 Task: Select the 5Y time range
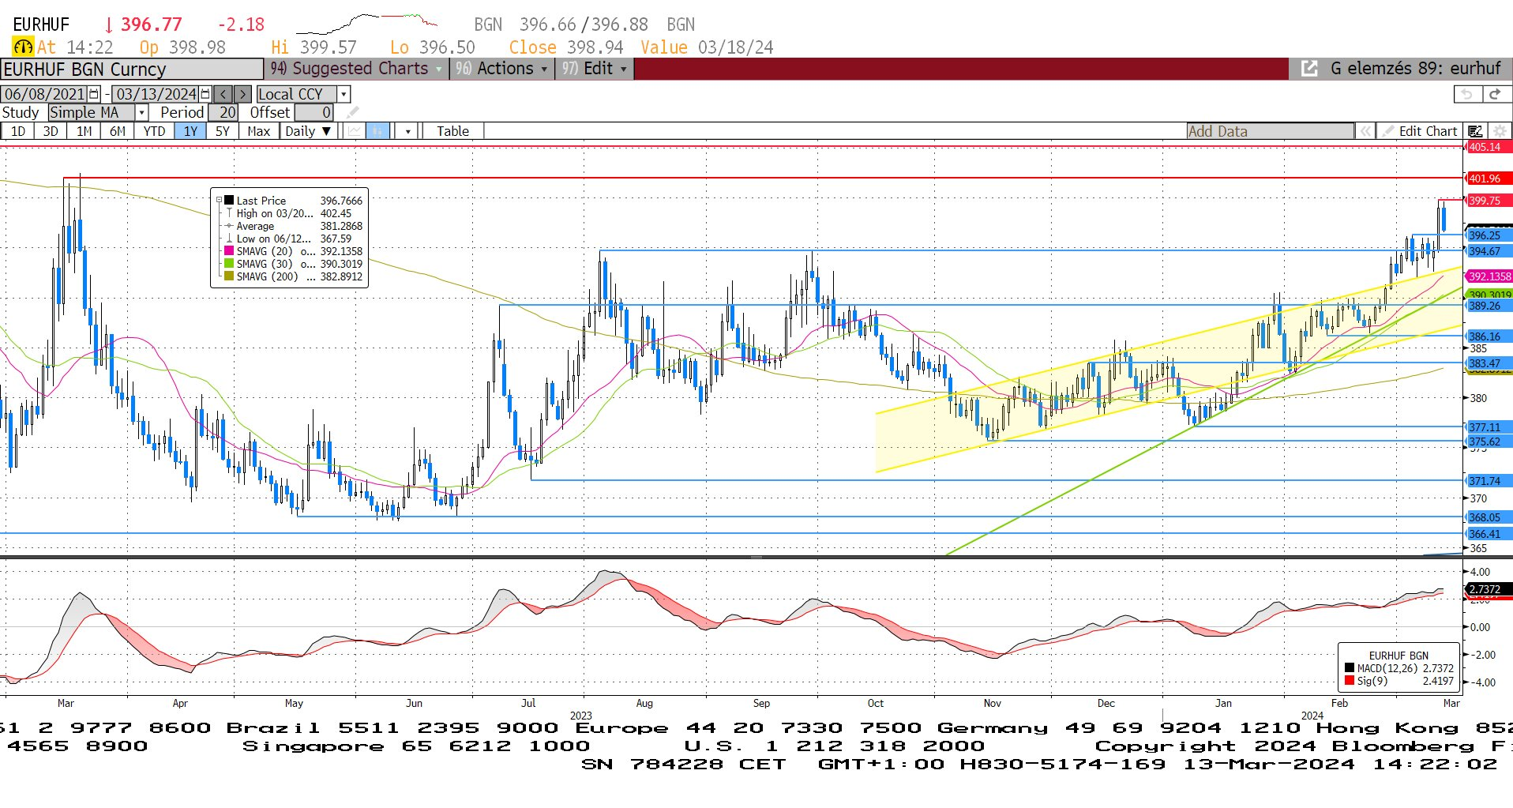[223, 131]
